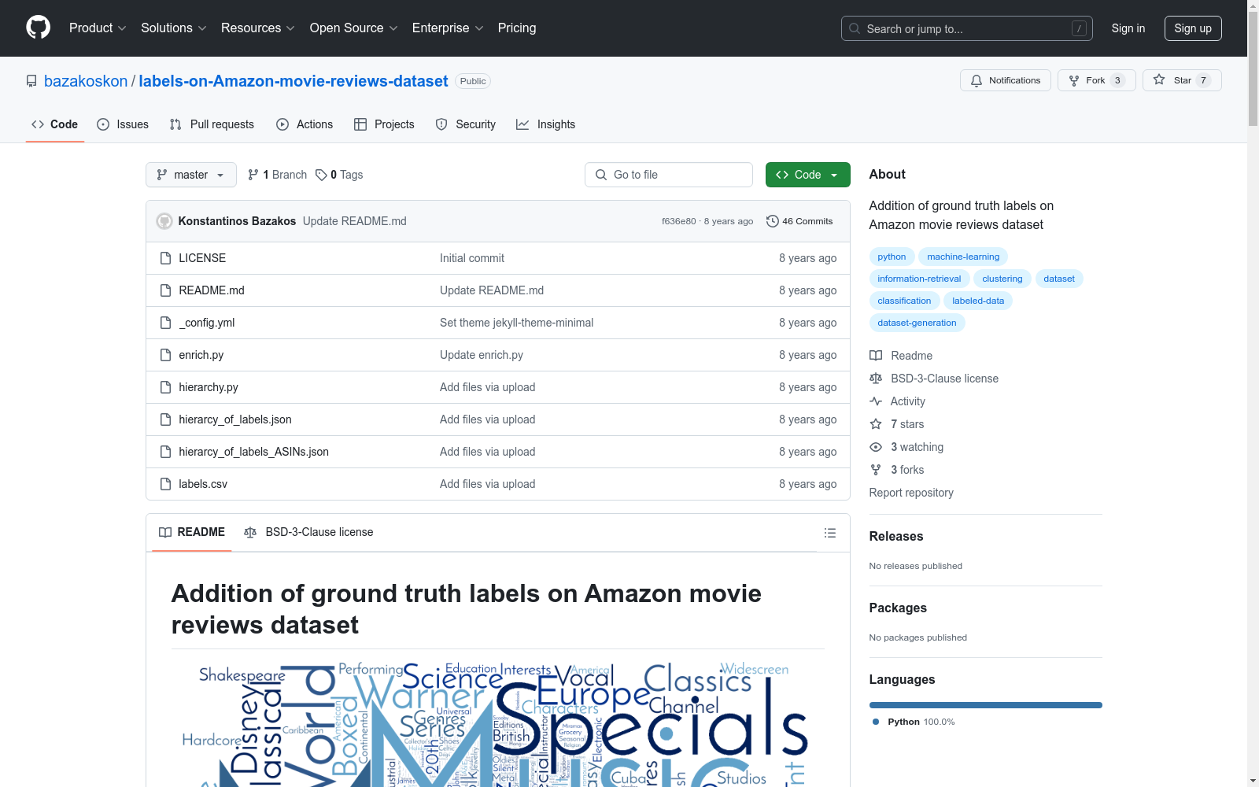The width and height of the screenshot is (1259, 787).
Task: Click the branch icon beside 1 Branch
Action: pos(253,175)
